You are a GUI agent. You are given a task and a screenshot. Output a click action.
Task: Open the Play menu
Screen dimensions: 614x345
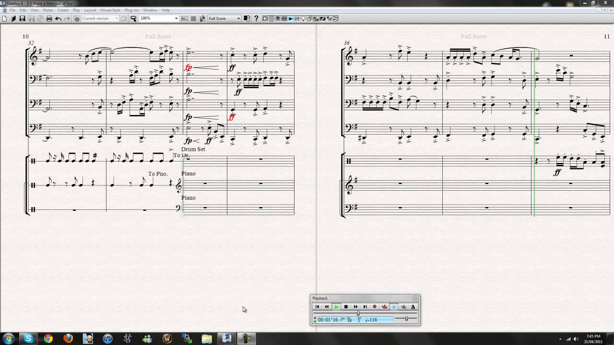pyautogui.click(x=76, y=10)
